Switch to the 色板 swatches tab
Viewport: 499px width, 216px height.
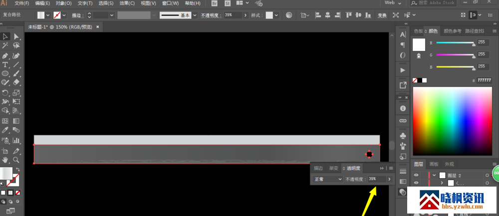click(419, 31)
